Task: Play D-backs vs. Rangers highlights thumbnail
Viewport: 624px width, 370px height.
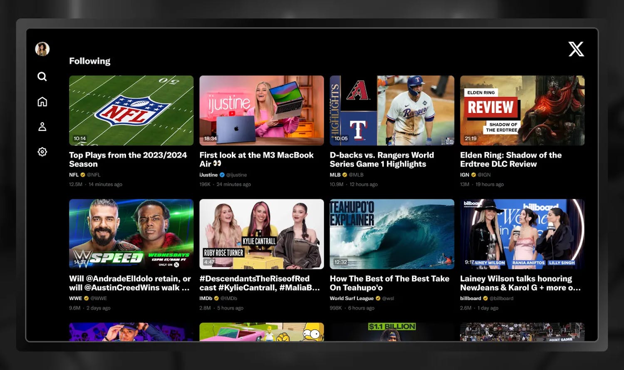Action: pyautogui.click(x=392, y=110)
